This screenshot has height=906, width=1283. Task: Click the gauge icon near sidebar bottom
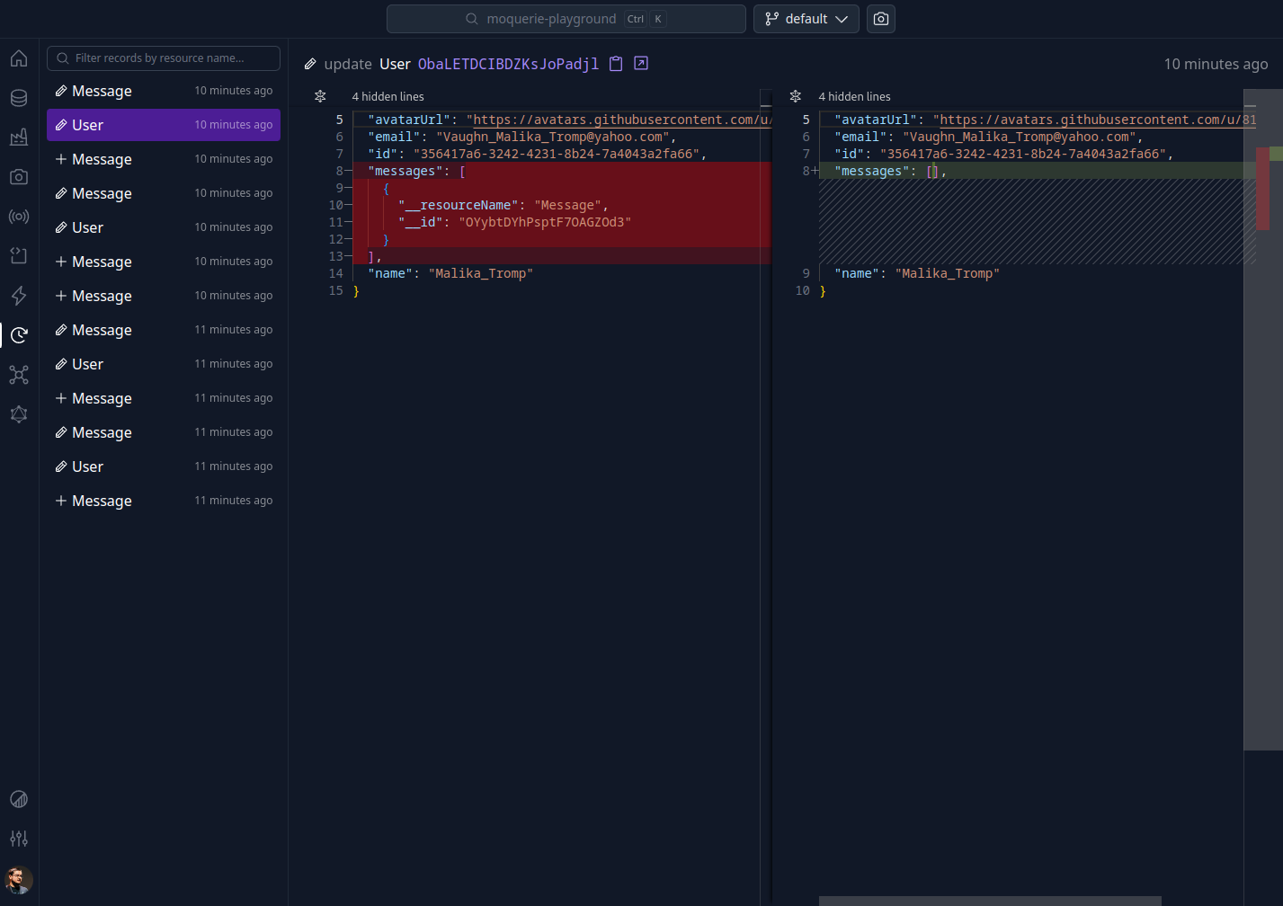pos(19,799)
